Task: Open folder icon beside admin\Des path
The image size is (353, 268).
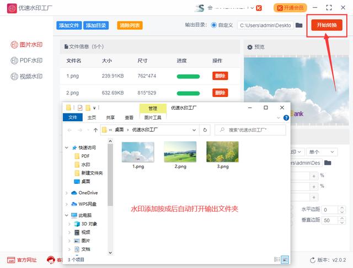Action: (328, 163)
